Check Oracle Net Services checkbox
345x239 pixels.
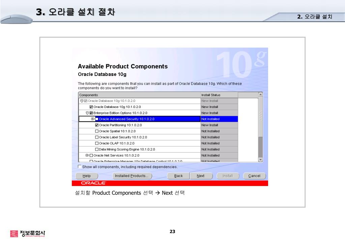click(x=91, y=155)
